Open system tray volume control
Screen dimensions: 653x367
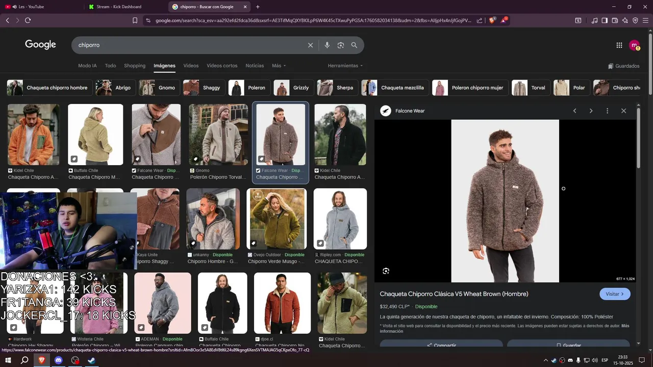tap(595, 360)
